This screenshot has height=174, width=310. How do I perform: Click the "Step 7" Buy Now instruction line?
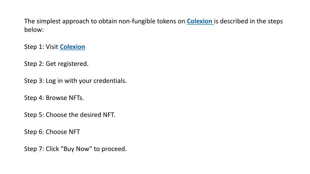pos(75,149)
